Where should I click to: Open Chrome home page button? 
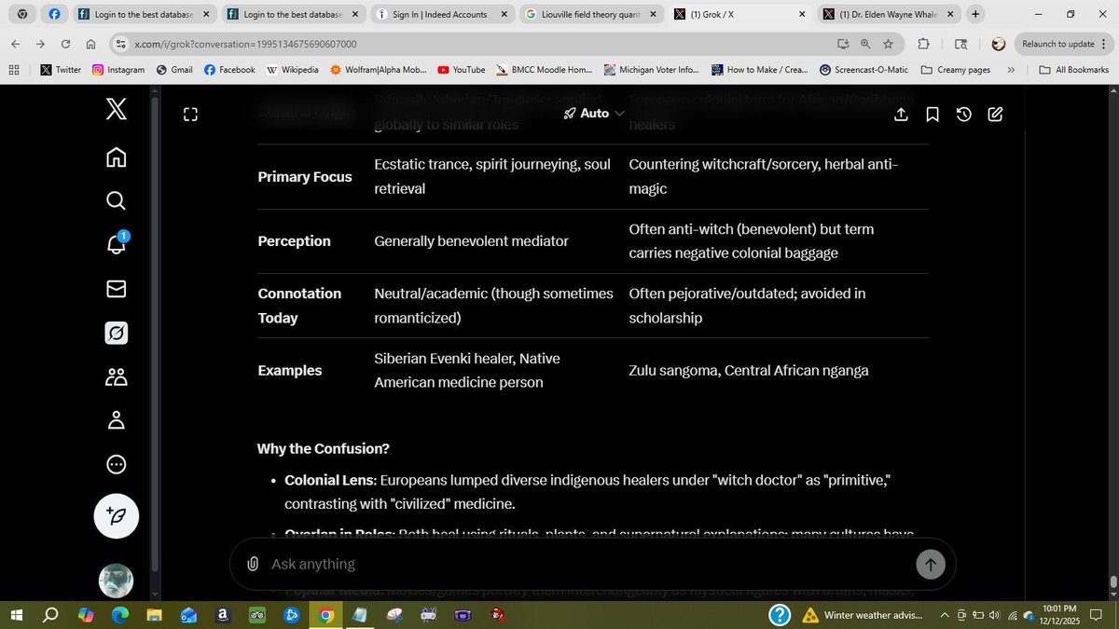[x=90, y=44]
